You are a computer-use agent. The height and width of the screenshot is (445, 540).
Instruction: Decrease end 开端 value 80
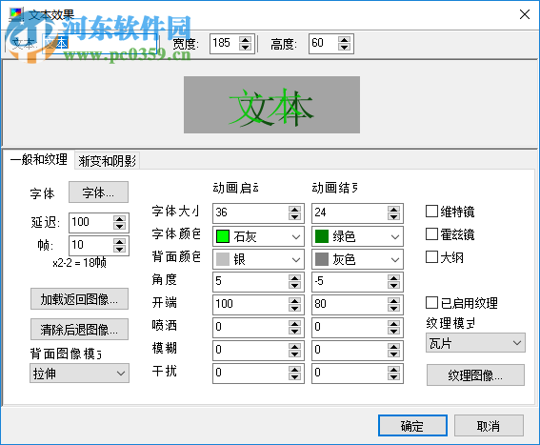point(393,308)
